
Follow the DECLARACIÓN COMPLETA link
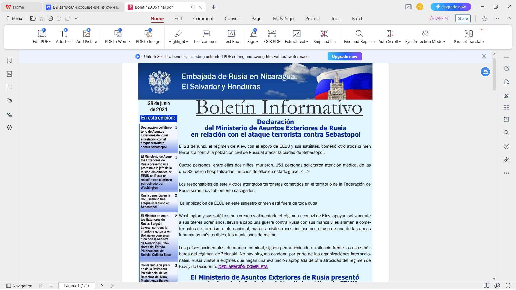[x=243, y=267]
